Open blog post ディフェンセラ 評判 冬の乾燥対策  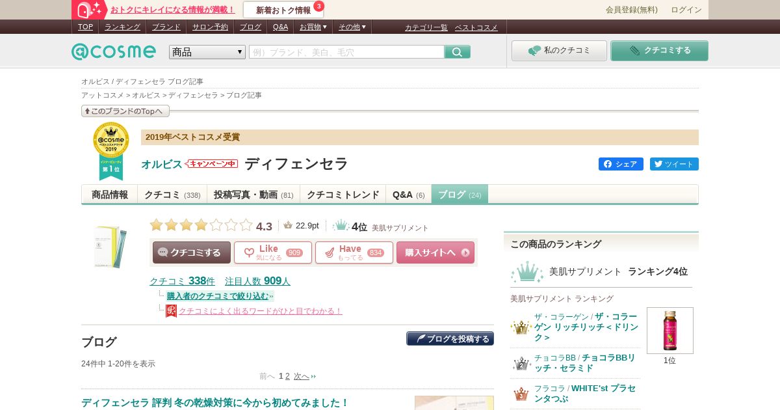tap(215, 403)
